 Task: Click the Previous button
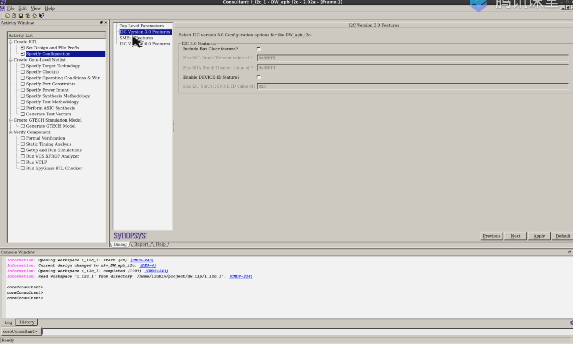pyautogui.click(x=491, y=236)
